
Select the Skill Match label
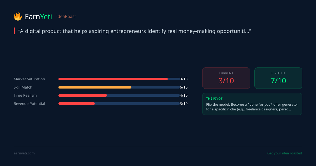[23, 87]
